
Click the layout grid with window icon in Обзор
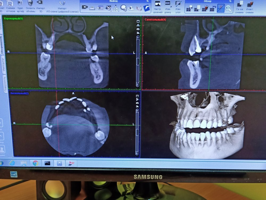pos(189,9)
